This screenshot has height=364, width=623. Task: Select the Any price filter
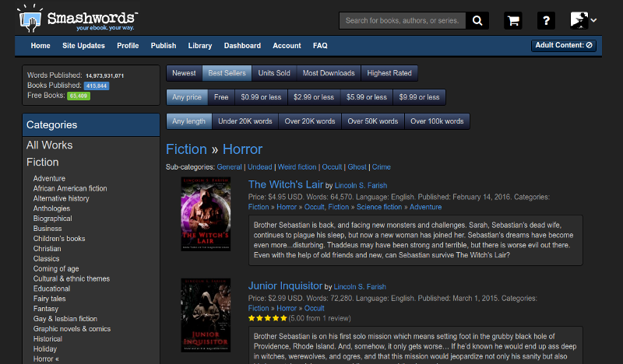187,97
